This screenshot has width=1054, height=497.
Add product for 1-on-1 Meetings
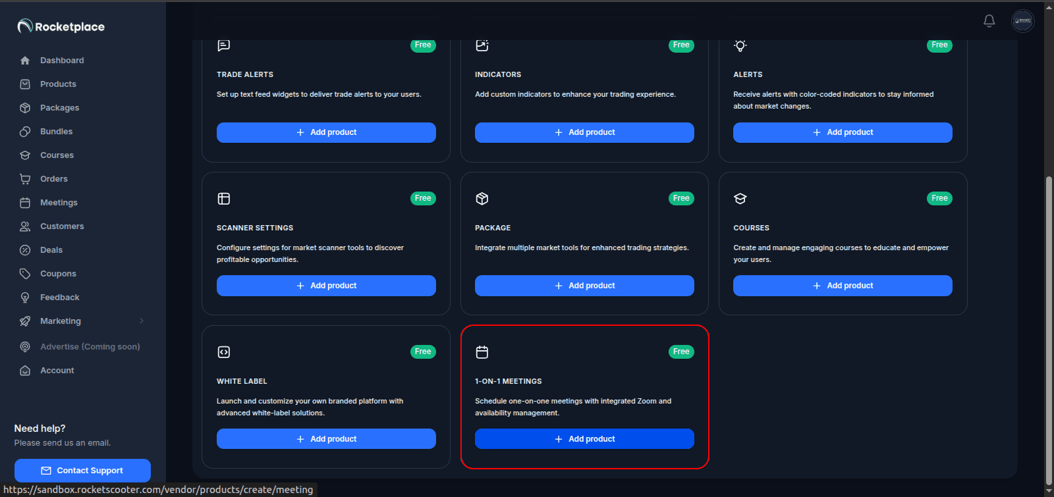click(584, 439)
